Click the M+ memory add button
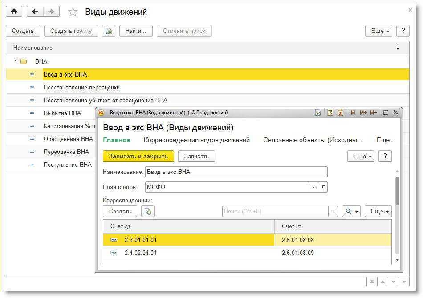The width and height of the screenshot is (423, 298). tap(363, 113)
